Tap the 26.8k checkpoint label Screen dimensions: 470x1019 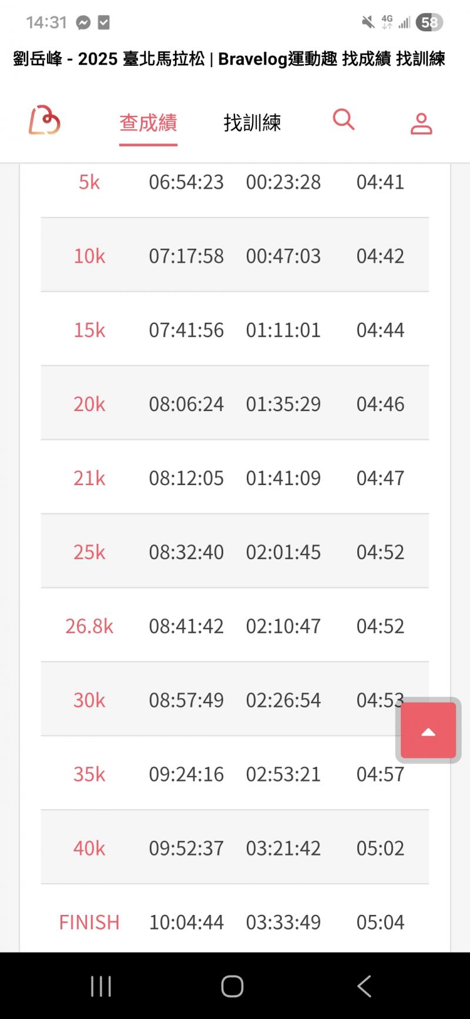pyautogui.click(x=89, y=626)
